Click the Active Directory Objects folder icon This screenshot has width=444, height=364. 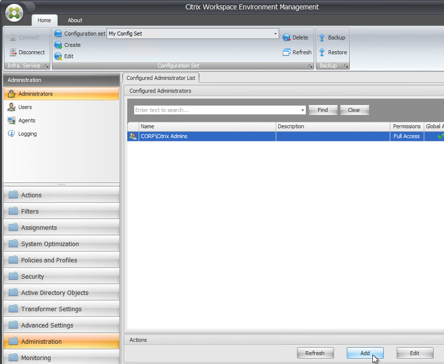(x=13, y=292)
